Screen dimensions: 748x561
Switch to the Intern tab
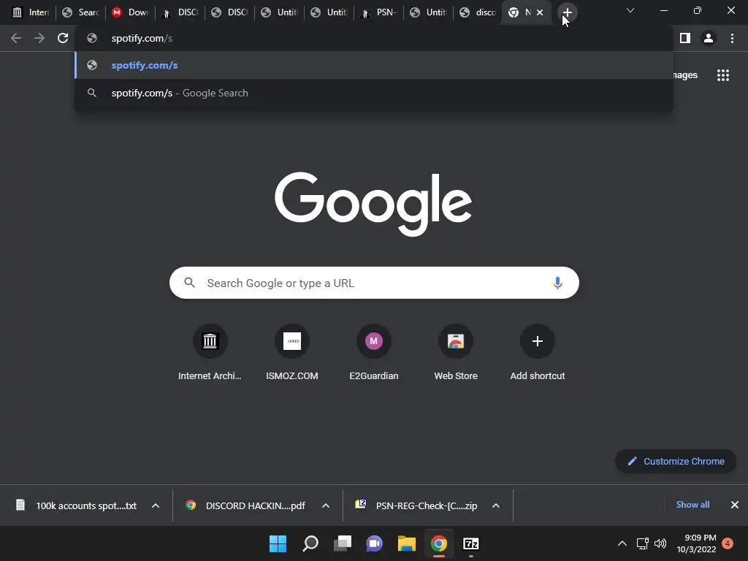click(31, 12)
